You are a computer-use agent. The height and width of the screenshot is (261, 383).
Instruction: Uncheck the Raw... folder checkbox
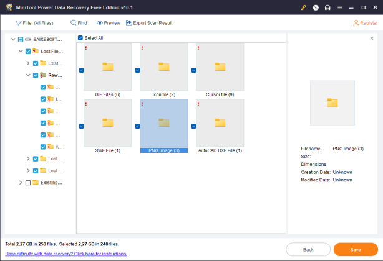point(36,75)
